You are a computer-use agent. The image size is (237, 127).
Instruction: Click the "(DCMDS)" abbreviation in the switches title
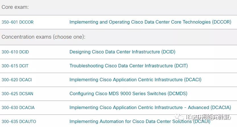(178, 93)
